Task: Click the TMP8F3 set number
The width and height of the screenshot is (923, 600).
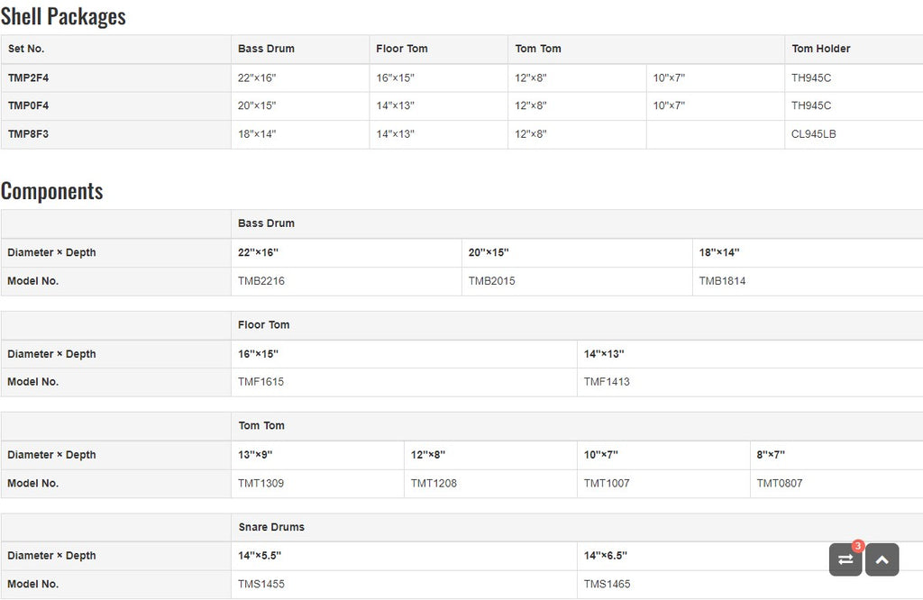Action: pos(28,134)
